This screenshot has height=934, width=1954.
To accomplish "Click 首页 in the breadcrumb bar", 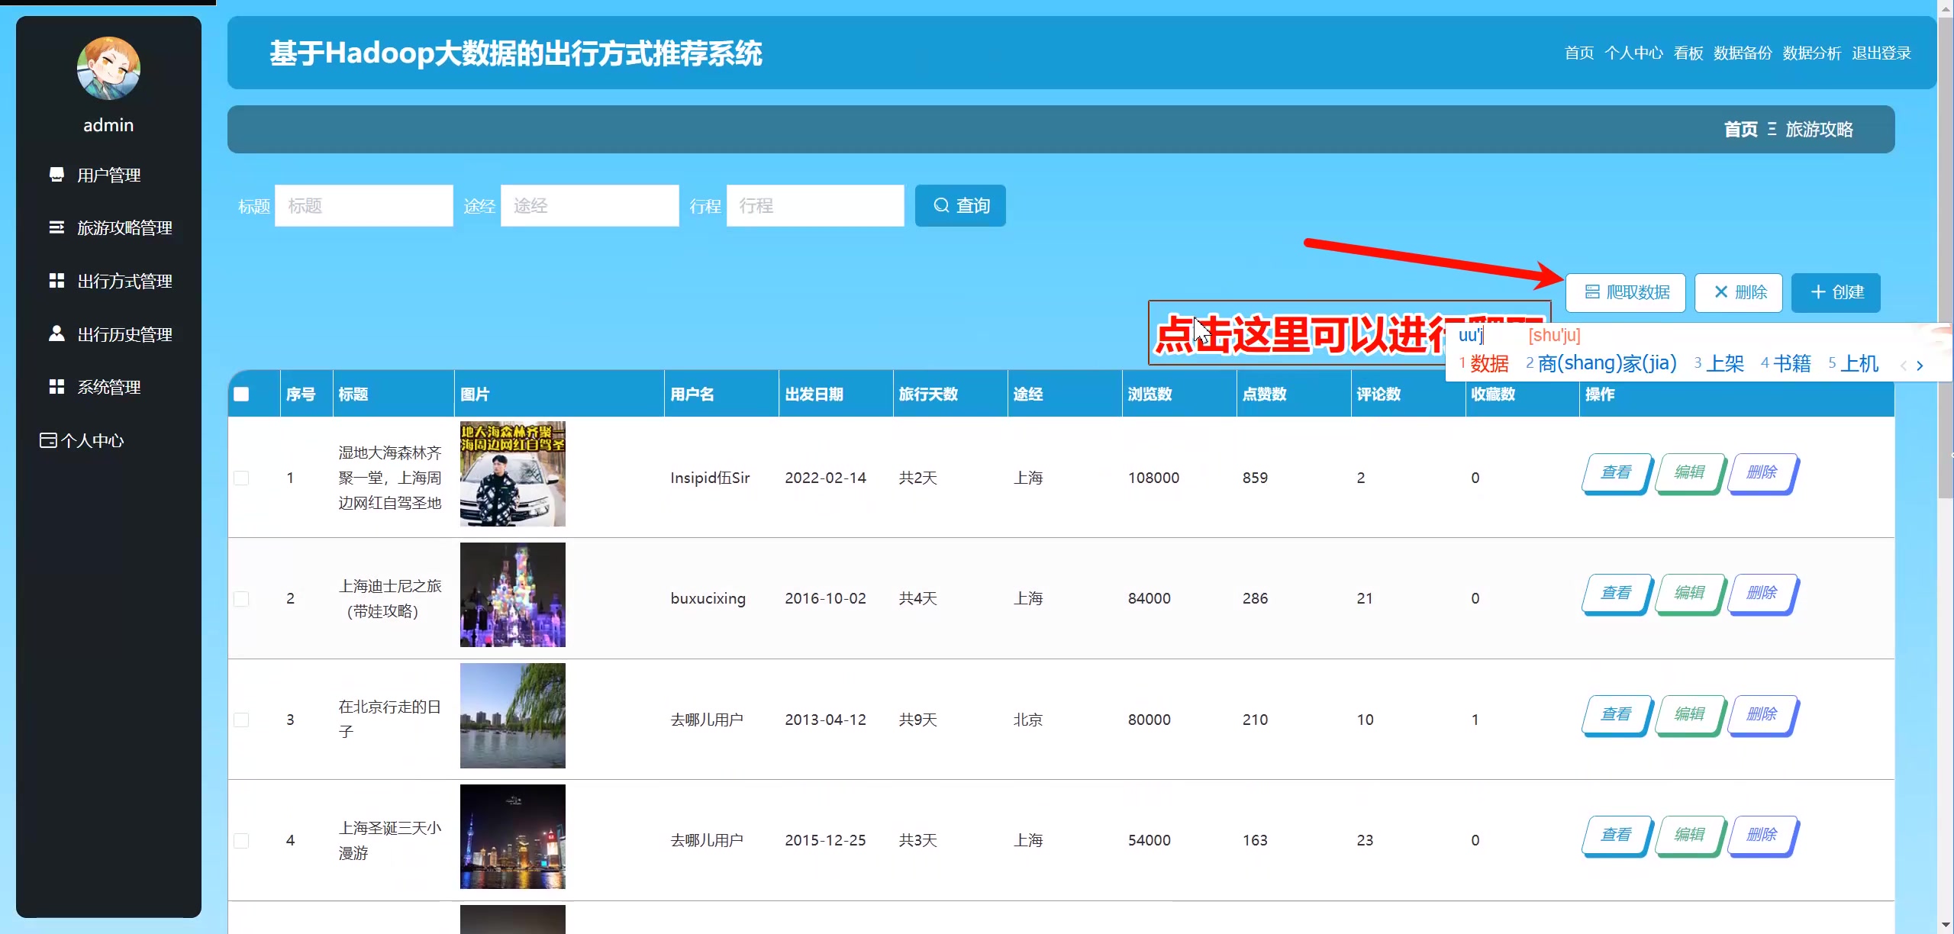I will (1740, 130).
